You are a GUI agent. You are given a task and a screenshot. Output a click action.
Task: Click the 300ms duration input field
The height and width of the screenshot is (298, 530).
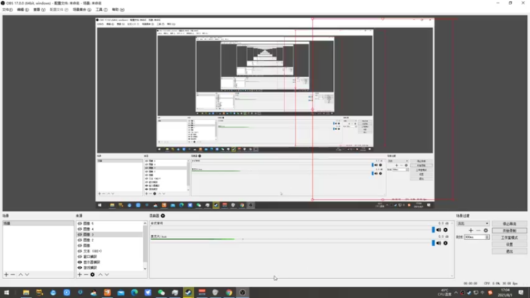pos(474,237)
